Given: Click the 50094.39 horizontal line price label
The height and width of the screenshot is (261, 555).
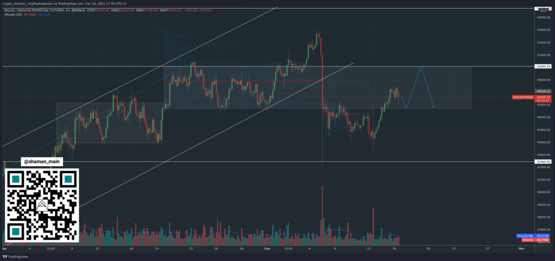Looking at the screenshot, I should [x=542, y=66].
